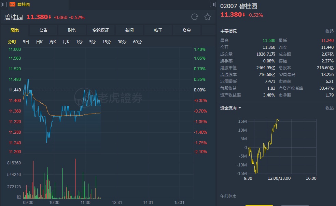336x206 pixels.
Task: Toggle the right sidebar panel icon
Action: click(213, 4)
